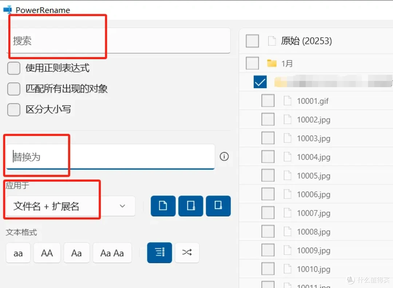Click the document icon in the 原始 header
The height and width of the screenshot is (288, 393).
click(x=272, y=41)
